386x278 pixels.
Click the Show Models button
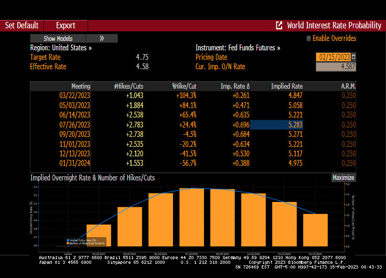pyautogui.click(x=58, y=38)
